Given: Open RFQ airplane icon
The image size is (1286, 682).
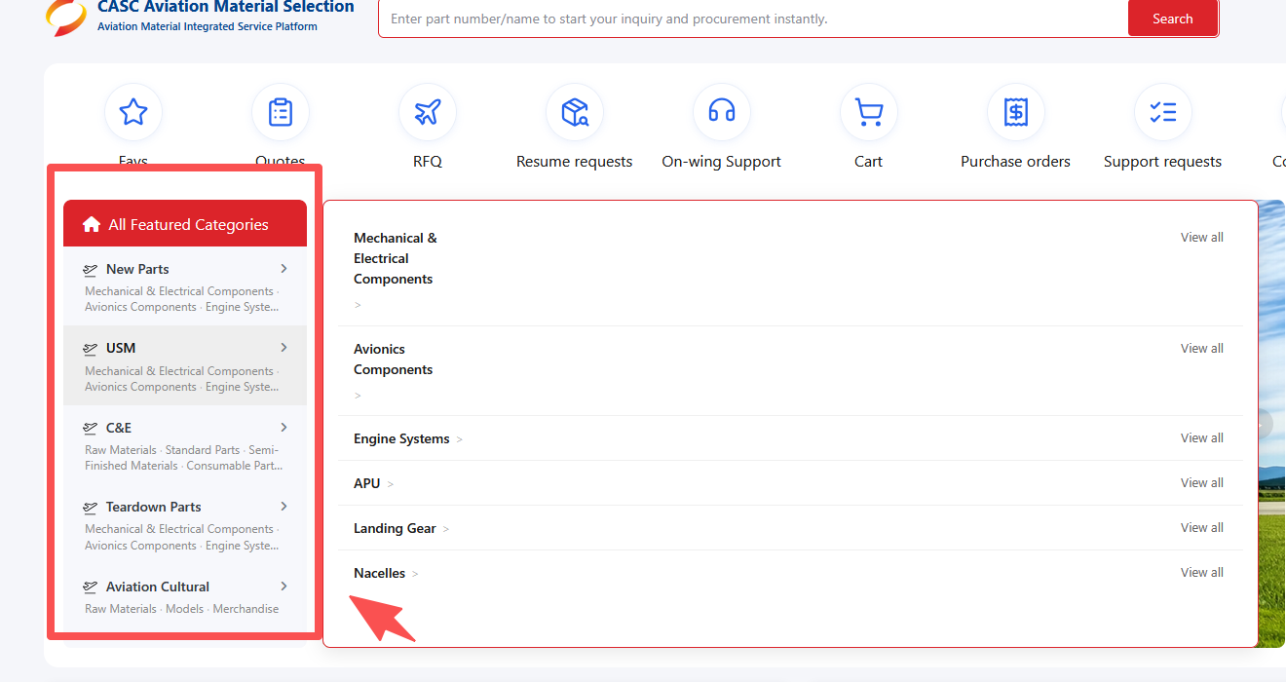Looking at the screenshot, I should (x=428, y=112).
